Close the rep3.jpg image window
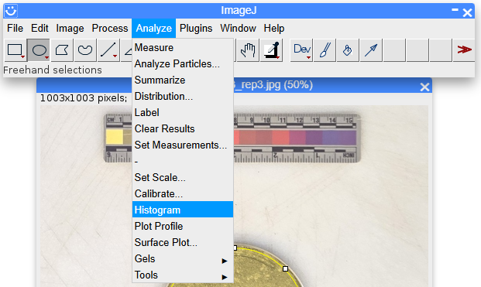This screenshot has width=481, height=287. (x=424, y=87)
